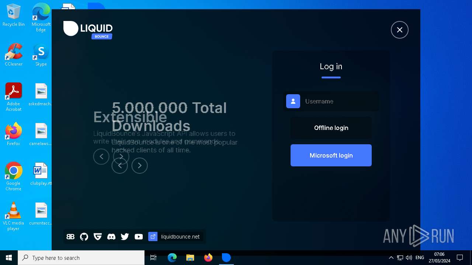The height and width of the screenshot is (265, 472).
Task: Open the Twitter icon link
Action: pyautogui.click(x=125, y=237)
